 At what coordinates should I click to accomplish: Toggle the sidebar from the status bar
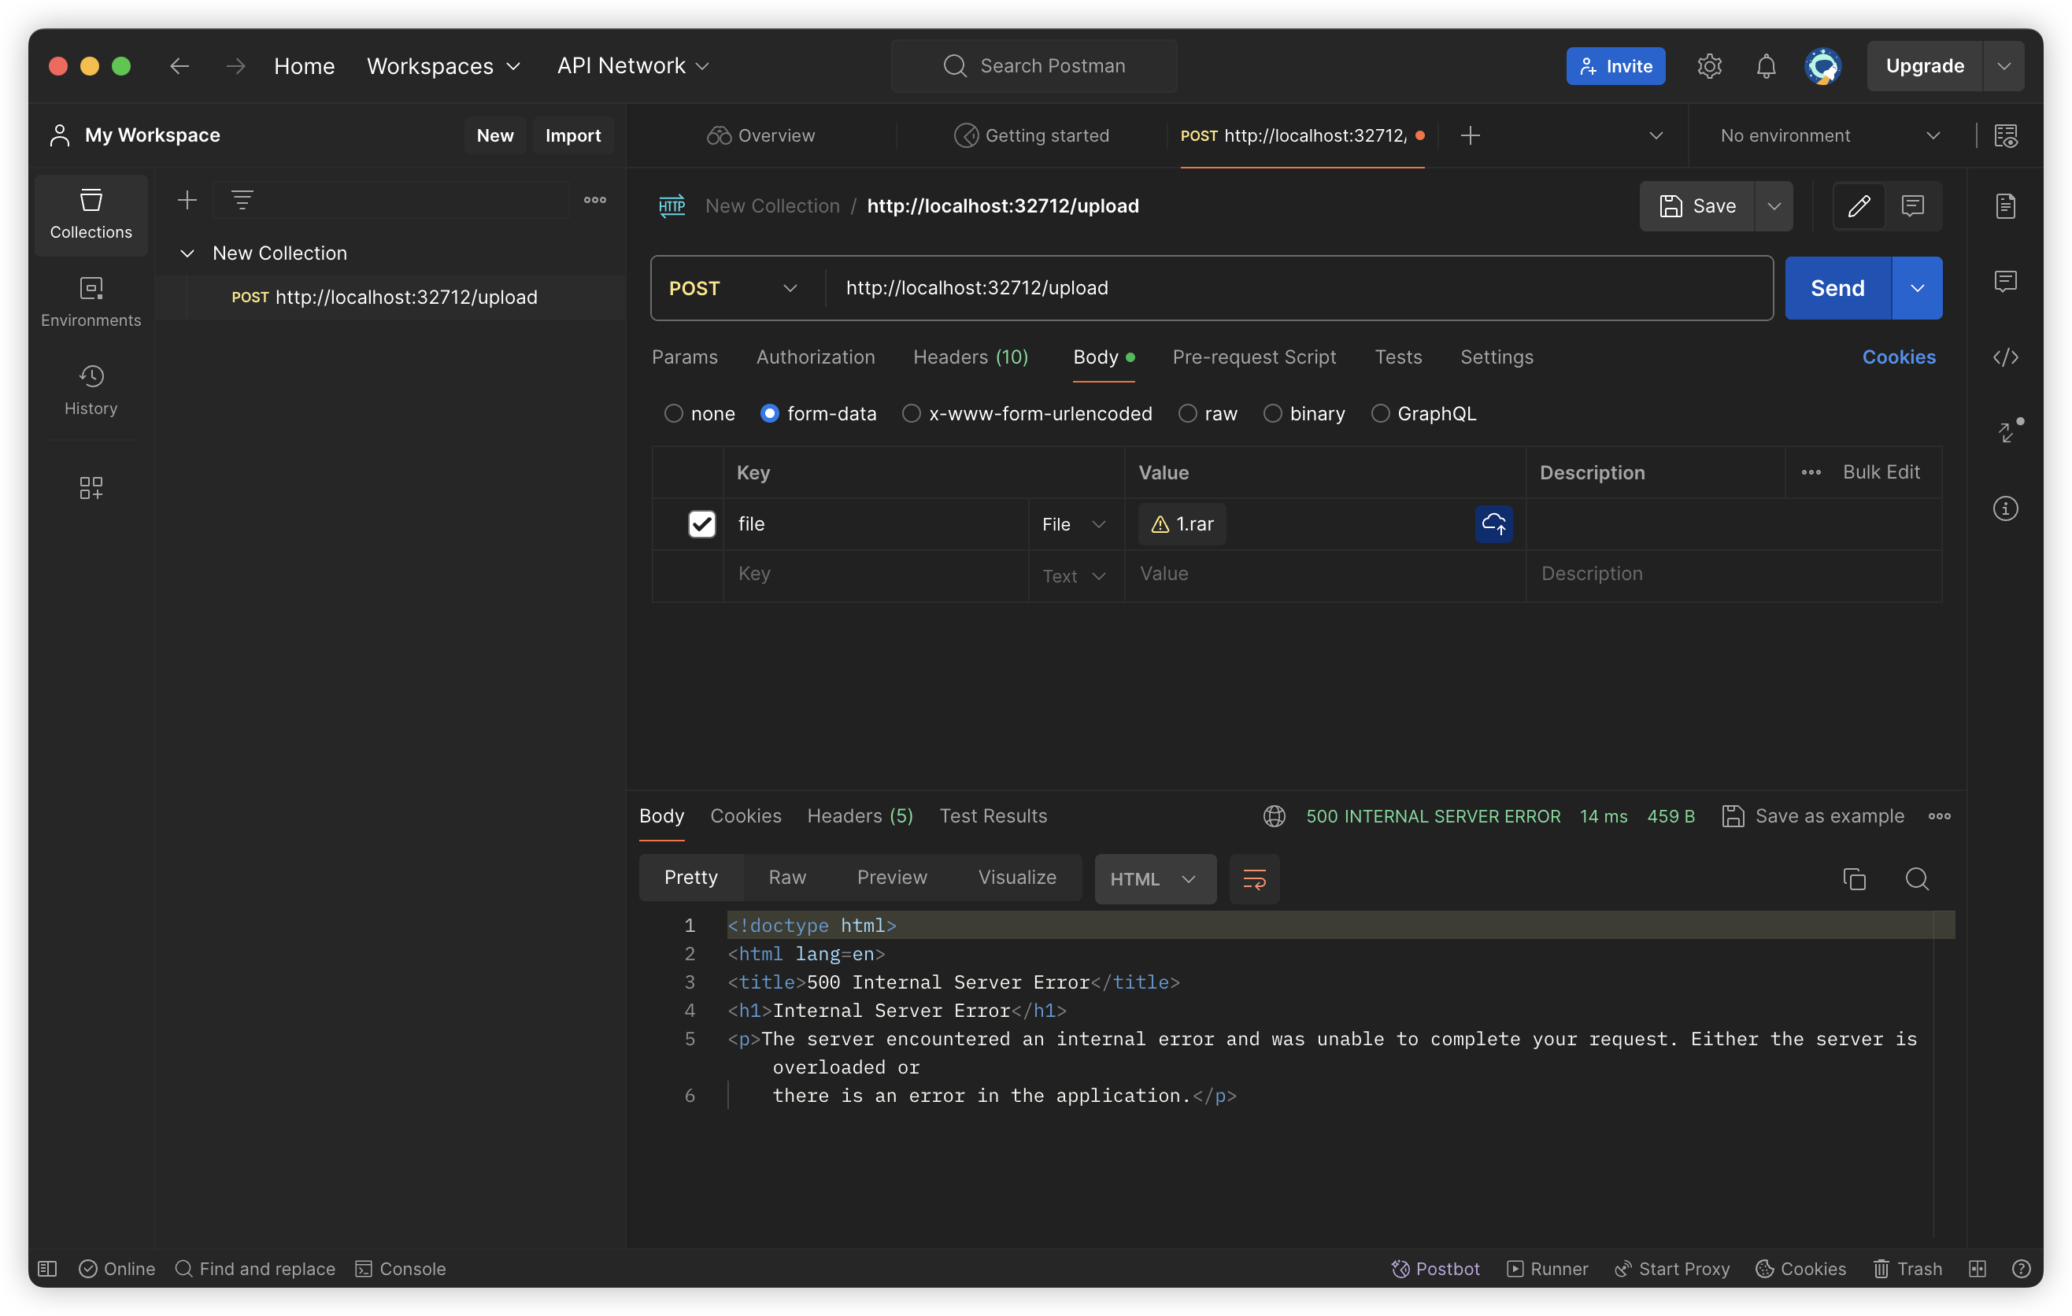coord(47,1268)
